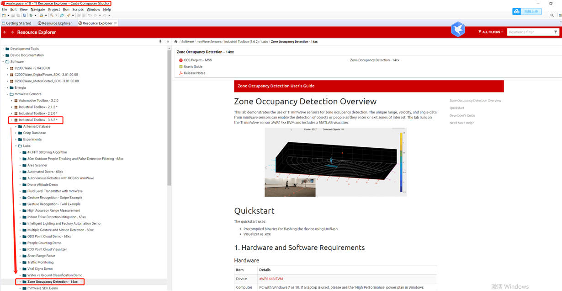Viewport: 562px width, 291px height.
Task: Click the back arrow in Resource Explorer header
Action: click(5, 32)
